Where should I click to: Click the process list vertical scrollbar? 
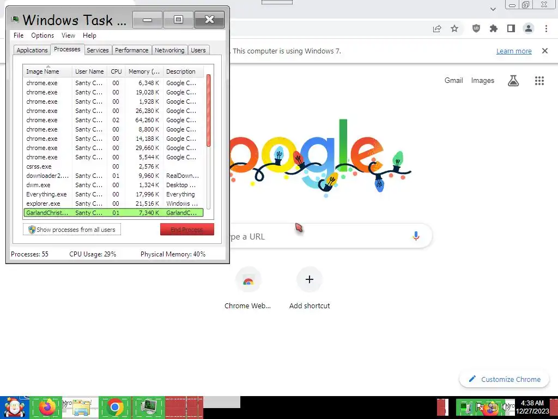pyautogui.click(x=209, y=142)
